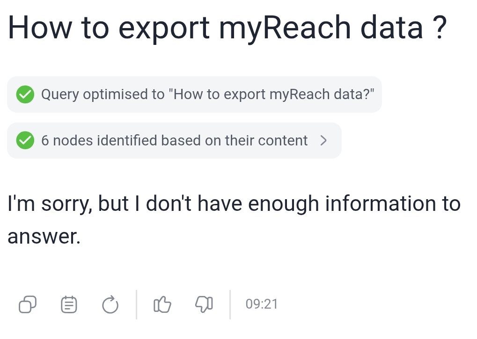Open the 6 nodes identified pill
The width and height of the screenshot is (477, 339).
pyautogui.click(x=174, y=140)
